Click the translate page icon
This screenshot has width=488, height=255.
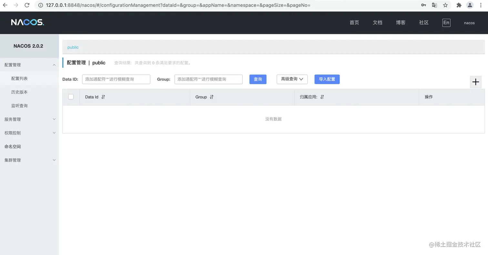click(434, 5)
